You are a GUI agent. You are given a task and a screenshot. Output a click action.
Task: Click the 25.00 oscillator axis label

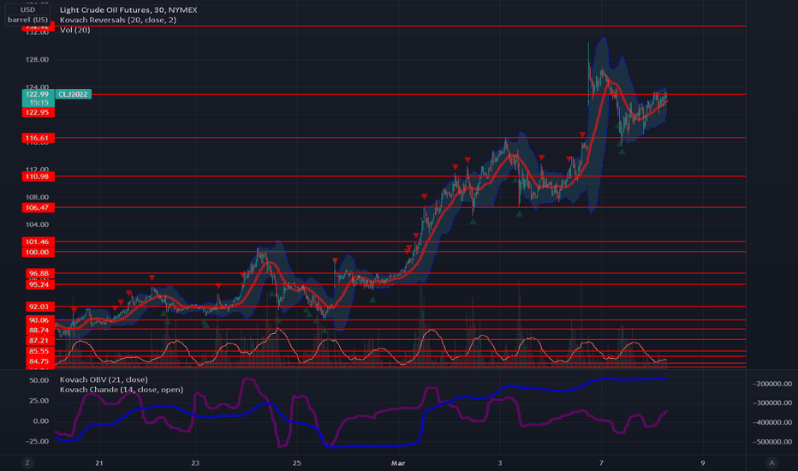click(39, 401)
